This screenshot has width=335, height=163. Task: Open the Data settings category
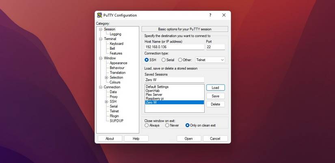click(x=113, y=92)
